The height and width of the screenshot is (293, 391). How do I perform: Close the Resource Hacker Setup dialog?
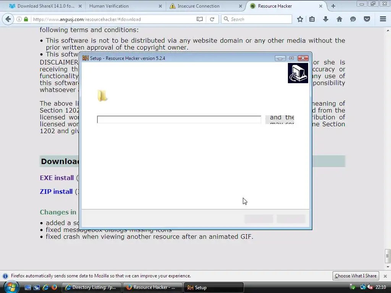[303, 58]
